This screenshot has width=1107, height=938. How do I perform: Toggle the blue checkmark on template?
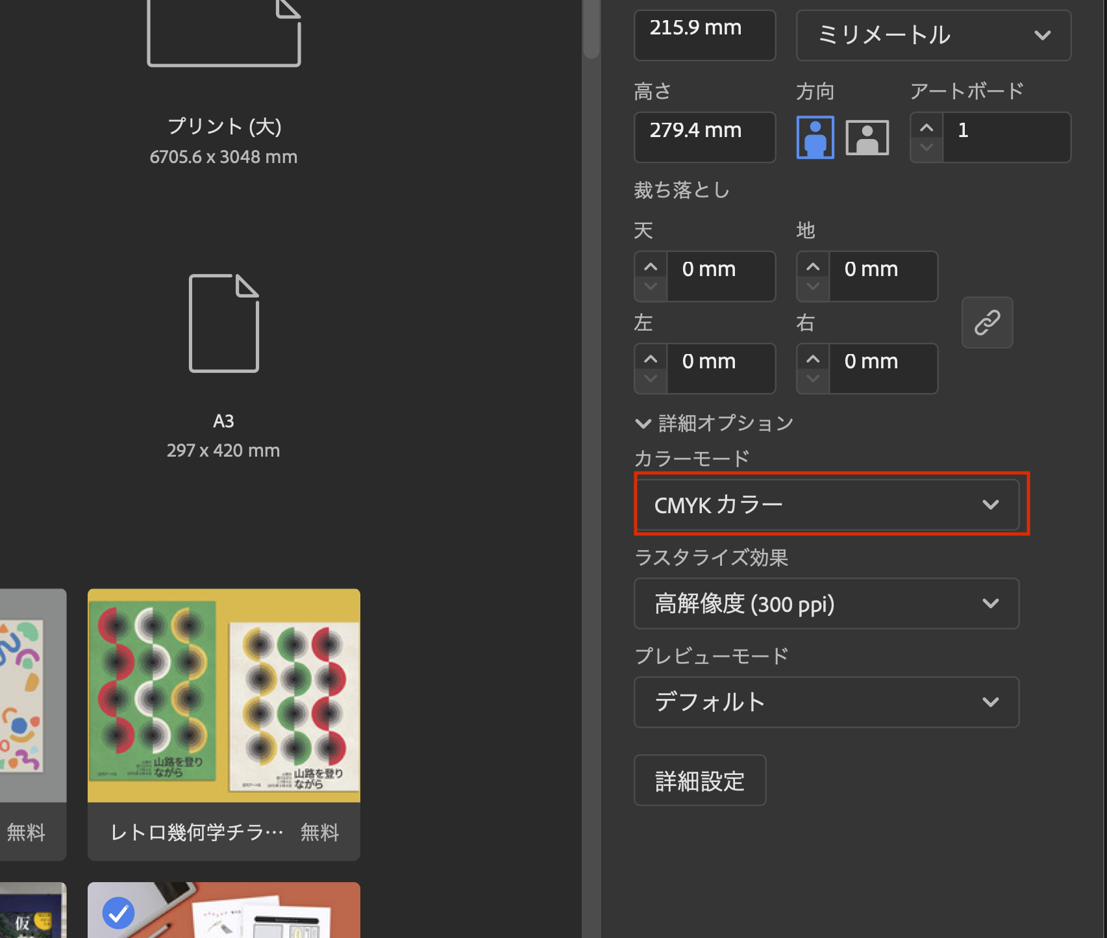click(118, 913)
